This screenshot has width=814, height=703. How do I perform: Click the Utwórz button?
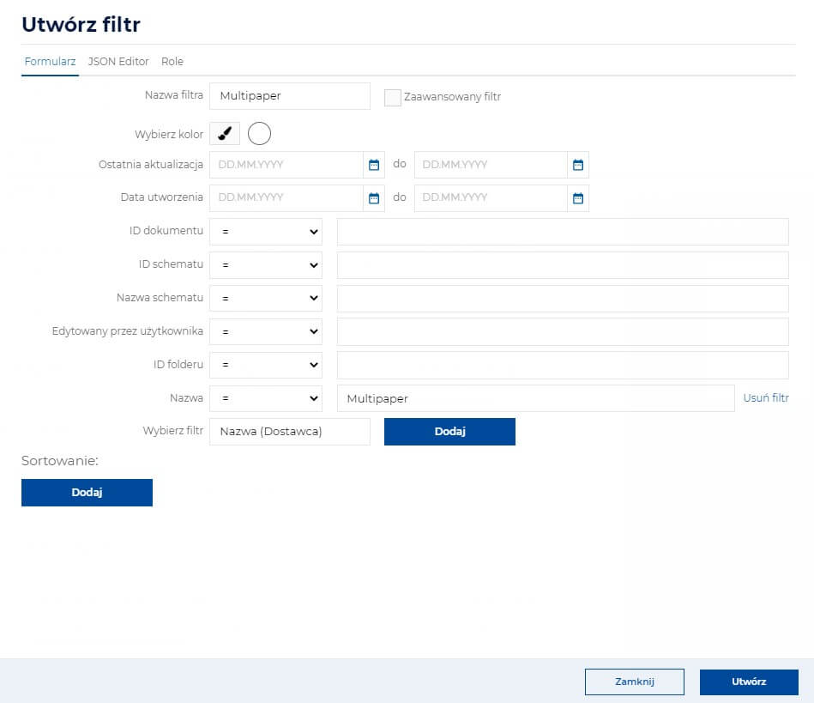click(x=749, y=682)
